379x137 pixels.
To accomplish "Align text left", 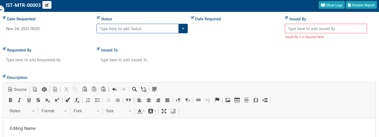I will point(139,100).
